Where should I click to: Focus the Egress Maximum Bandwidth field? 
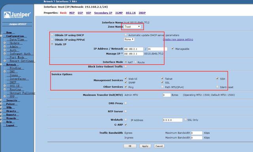[197, 133]
